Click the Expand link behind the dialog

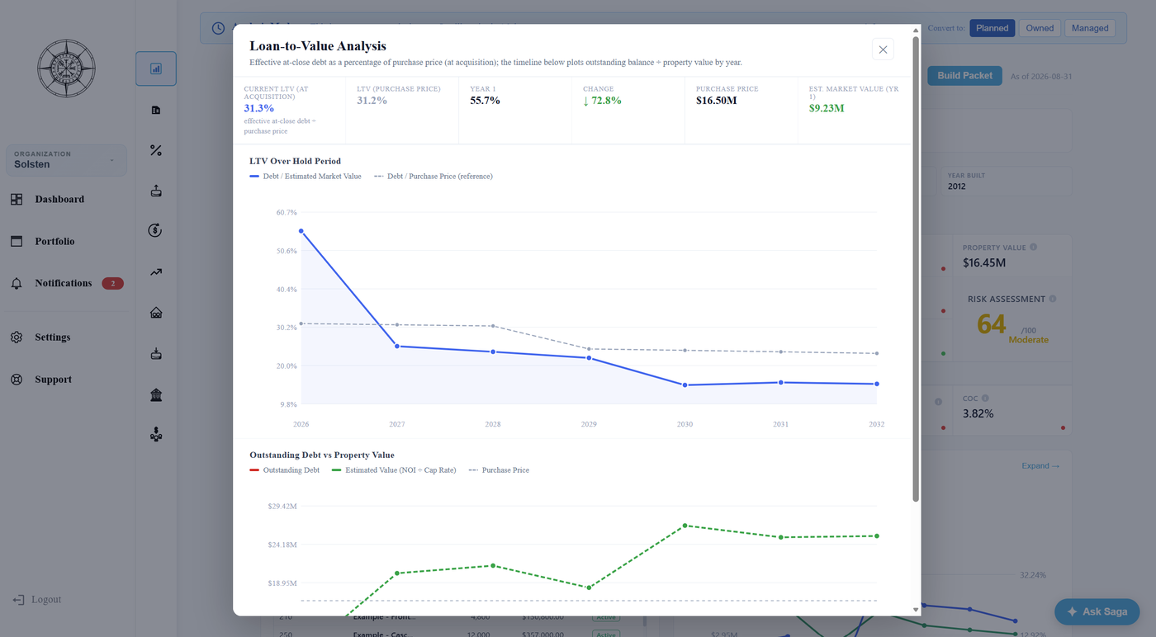point(1040,466)
